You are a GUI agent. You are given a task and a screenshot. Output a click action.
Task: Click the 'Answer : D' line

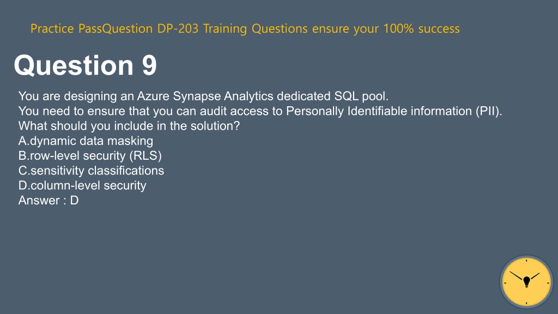pos(48,201)
